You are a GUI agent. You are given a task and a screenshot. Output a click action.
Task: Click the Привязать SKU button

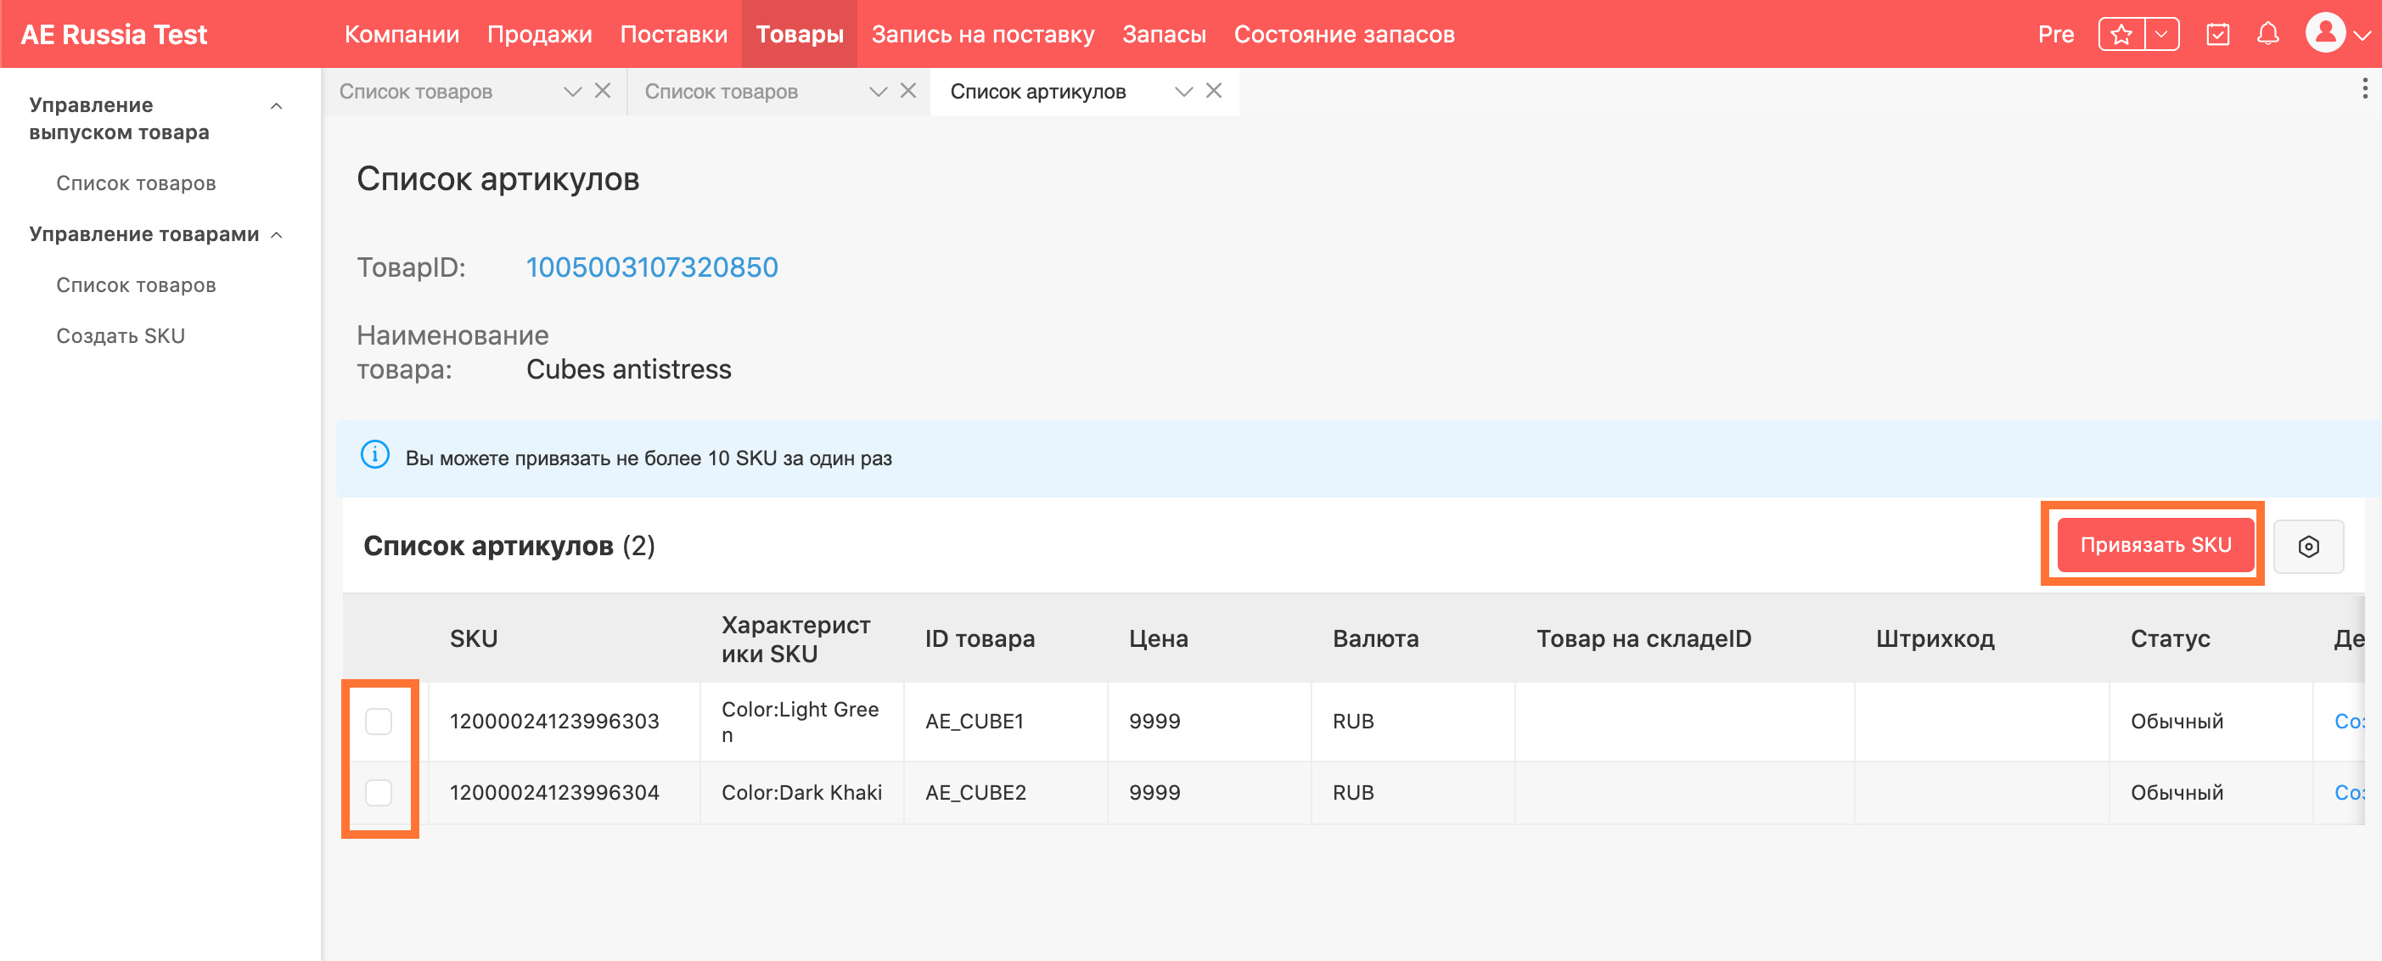coord(2154,545)
